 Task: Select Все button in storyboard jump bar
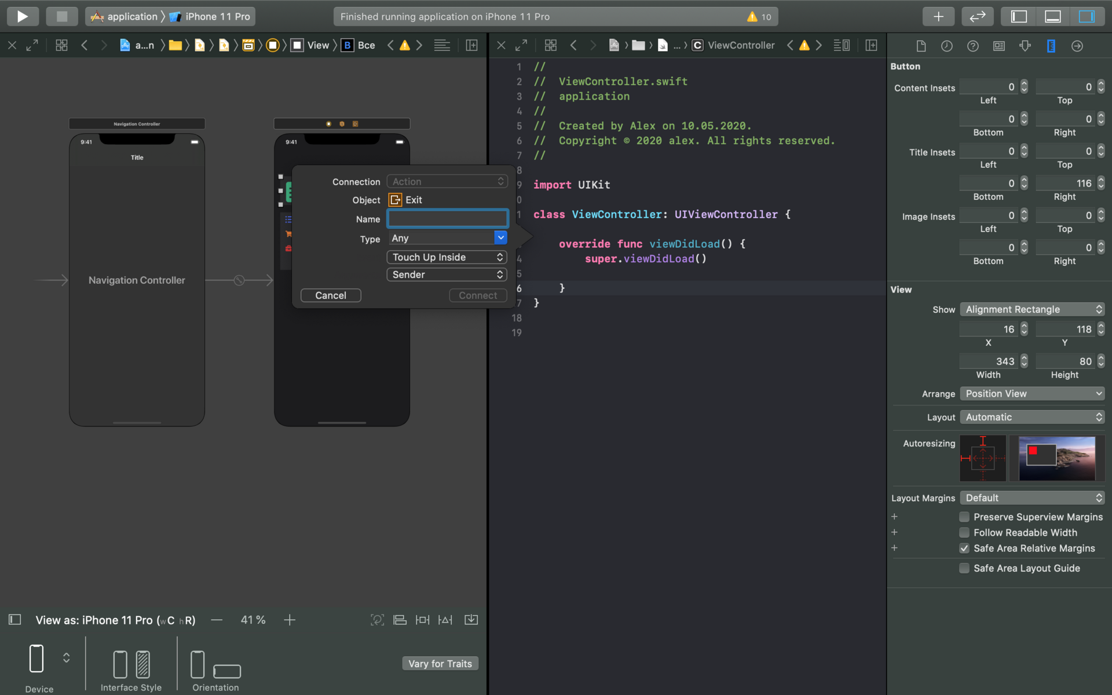pos(358,45)
